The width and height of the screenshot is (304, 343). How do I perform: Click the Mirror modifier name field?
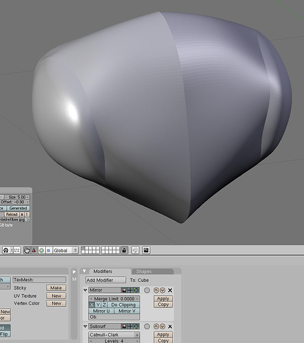[x=105, y=290]
